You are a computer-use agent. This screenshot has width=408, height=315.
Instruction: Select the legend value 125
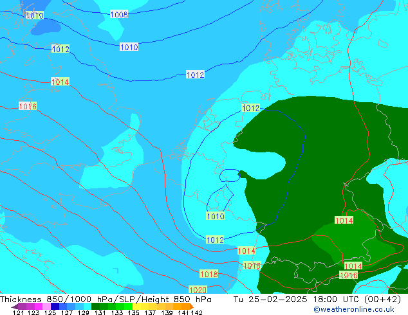pos(50,312)
